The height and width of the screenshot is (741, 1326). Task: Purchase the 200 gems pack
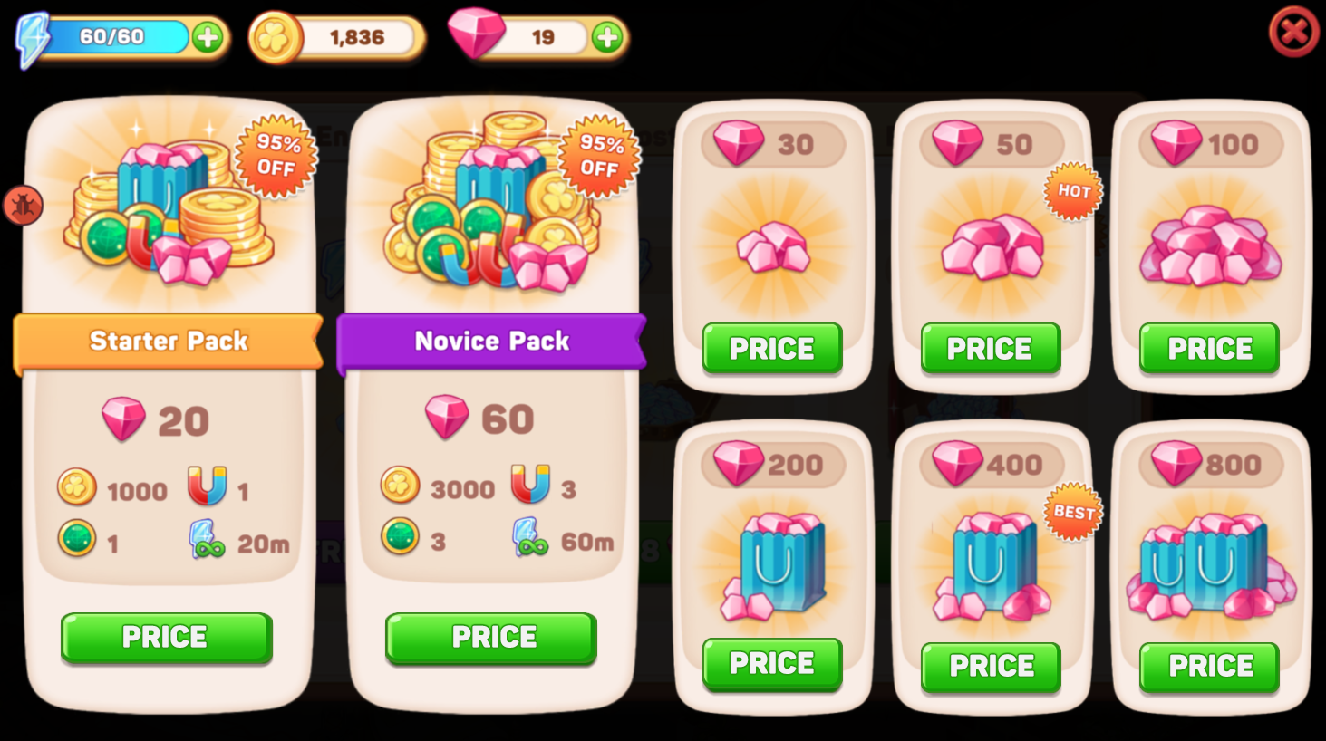[x=772, y=664]
